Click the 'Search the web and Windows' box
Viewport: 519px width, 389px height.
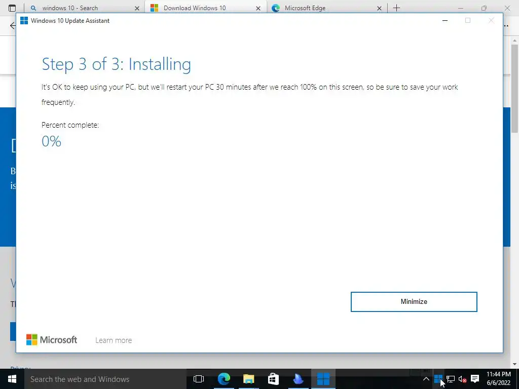click(105, 379)
